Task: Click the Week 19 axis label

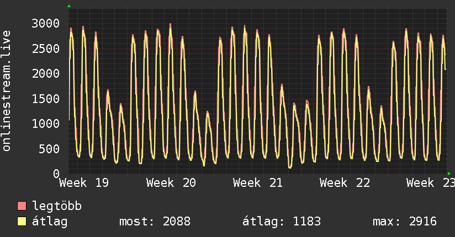Action: 84,183
